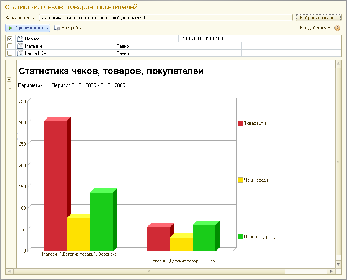Click the red Тула Товар bar

(x=158, y=239)
